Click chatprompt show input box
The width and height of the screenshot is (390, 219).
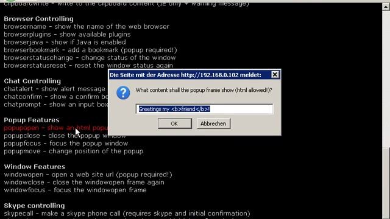pos(56,105)
